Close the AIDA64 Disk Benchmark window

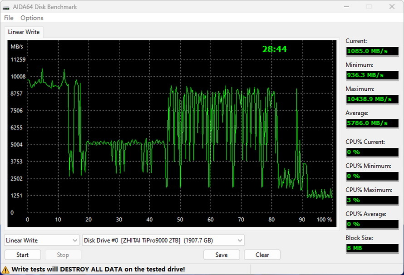click(392, 7)
